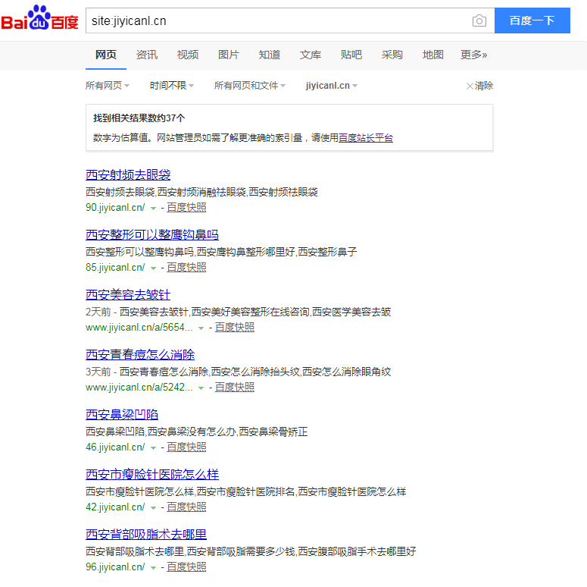The height and width of the screenshot is (587, 587).
Task: Open the 所有网页和文件 file type dropdown
Action: click(250, 86)
